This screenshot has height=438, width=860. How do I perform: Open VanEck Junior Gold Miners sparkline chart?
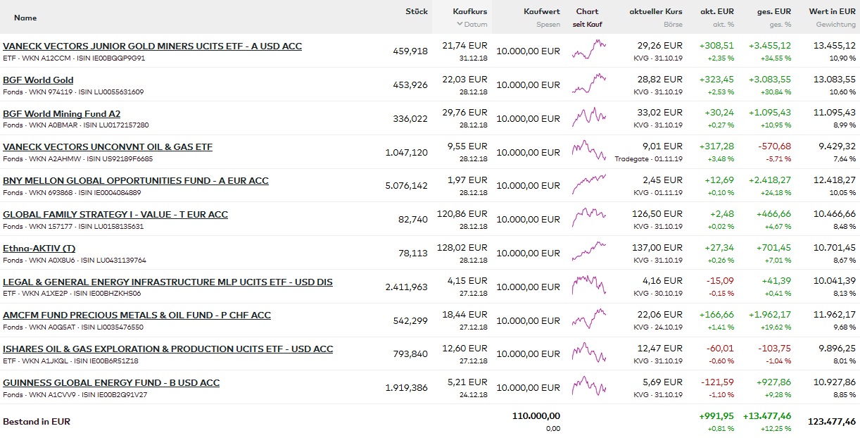pos(588,51)
